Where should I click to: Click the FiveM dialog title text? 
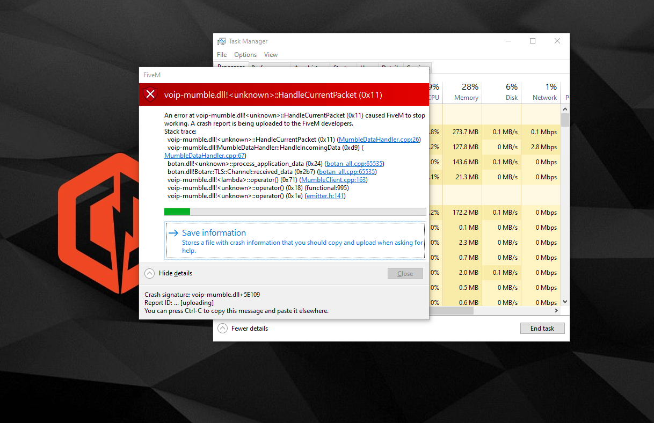(152, 75)
